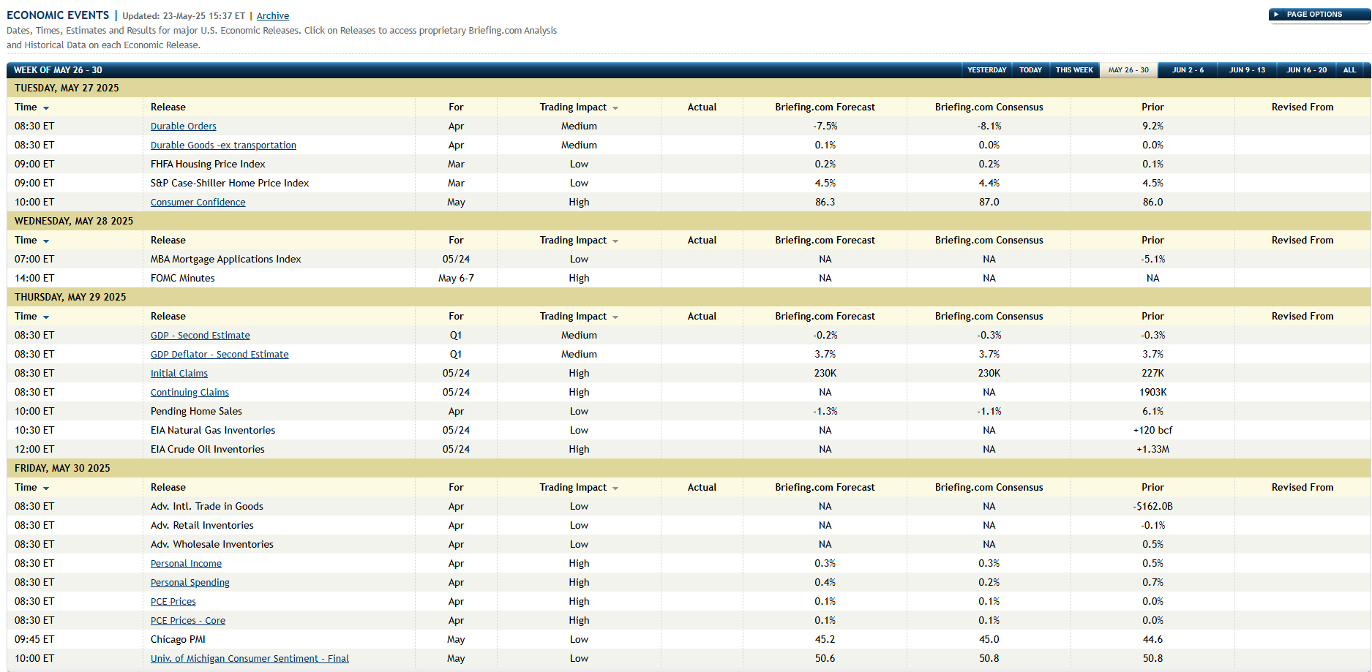Image resolution: width=1372 pixels, height=672 pixels.
Task: Open GDP - Second Estimate link
Action: (x=200, y=336)
